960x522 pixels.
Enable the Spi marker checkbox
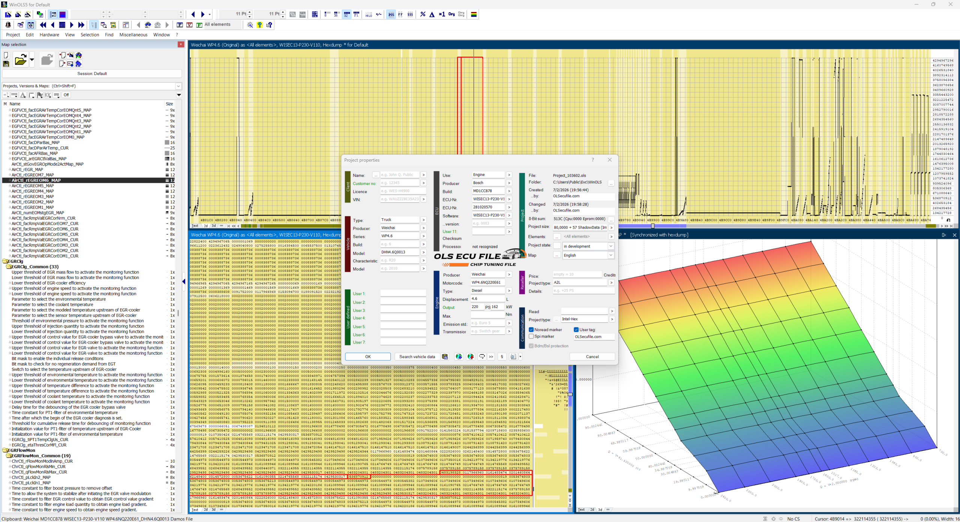pos(531,336)
